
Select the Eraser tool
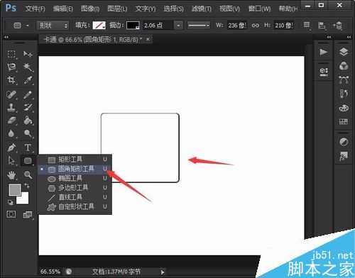pyautogui.click(x=11, y=121)
